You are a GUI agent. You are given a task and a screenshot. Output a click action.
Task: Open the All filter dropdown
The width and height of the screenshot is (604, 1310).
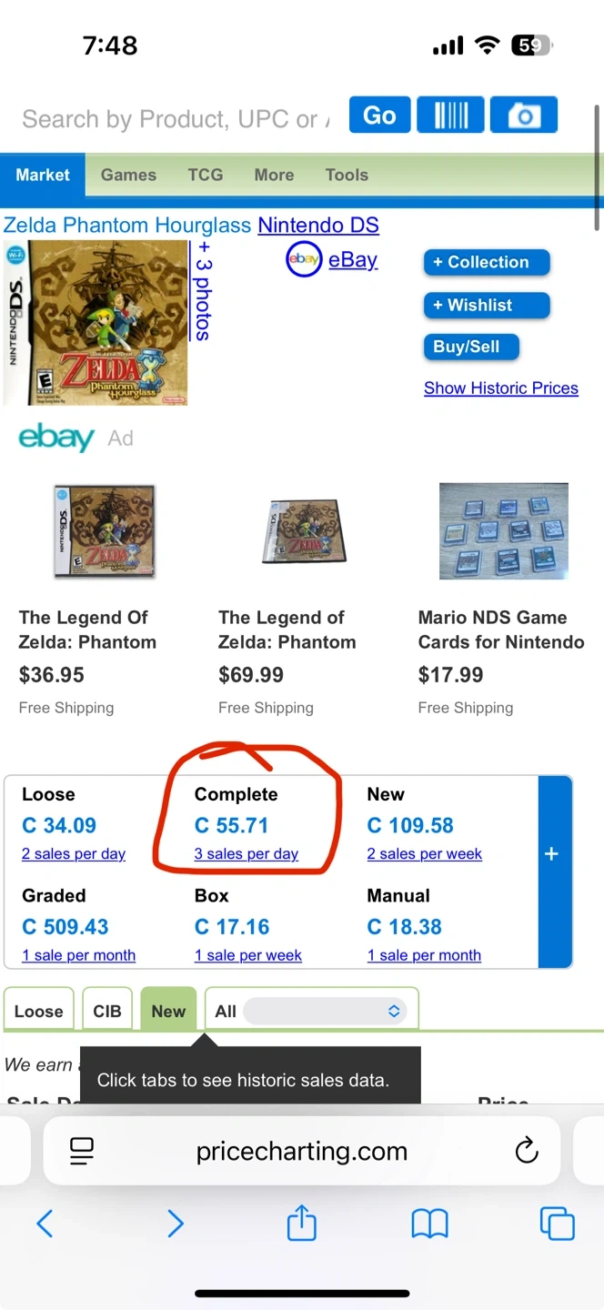[324, 1011]
